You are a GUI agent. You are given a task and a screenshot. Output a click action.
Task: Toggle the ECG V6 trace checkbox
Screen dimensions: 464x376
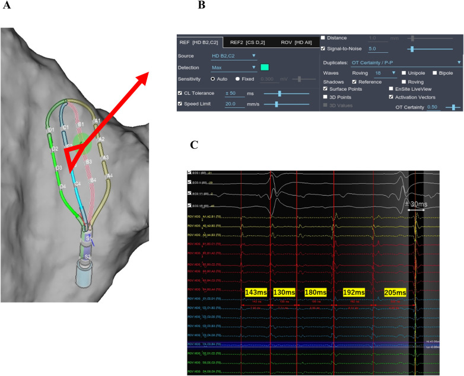coord(189,205)
